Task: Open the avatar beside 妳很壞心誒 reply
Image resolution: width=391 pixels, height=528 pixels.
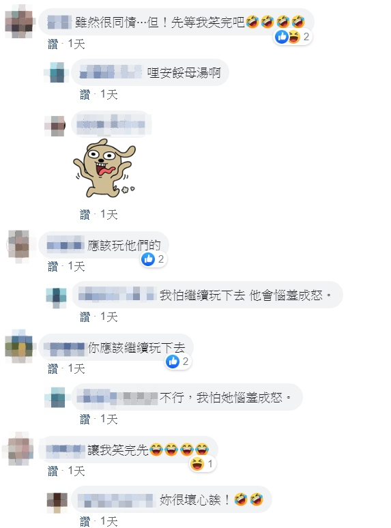Action: (57, 499)
